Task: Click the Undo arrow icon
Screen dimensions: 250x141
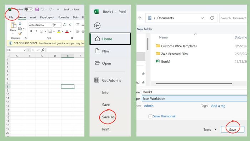Action: [x=42, y=9]
